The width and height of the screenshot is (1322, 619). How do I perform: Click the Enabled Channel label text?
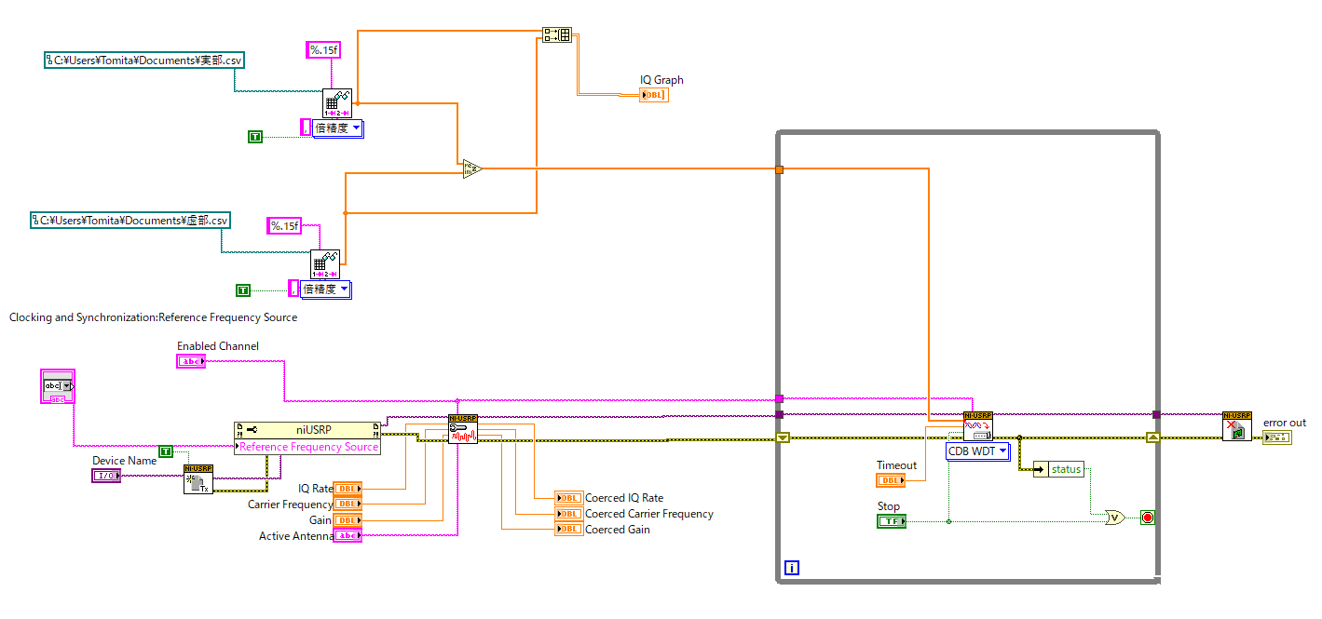[218, 346]
